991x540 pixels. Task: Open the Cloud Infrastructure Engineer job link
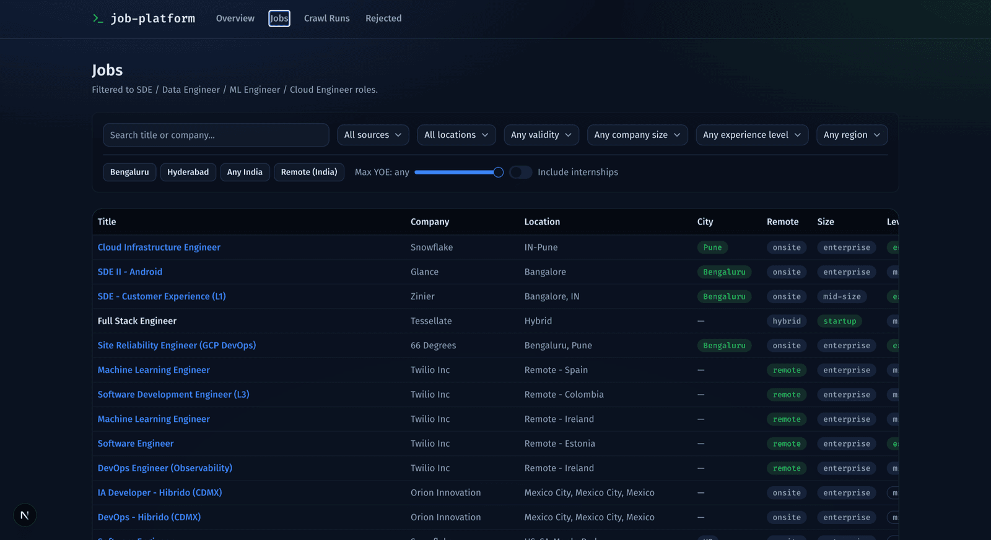159,247
